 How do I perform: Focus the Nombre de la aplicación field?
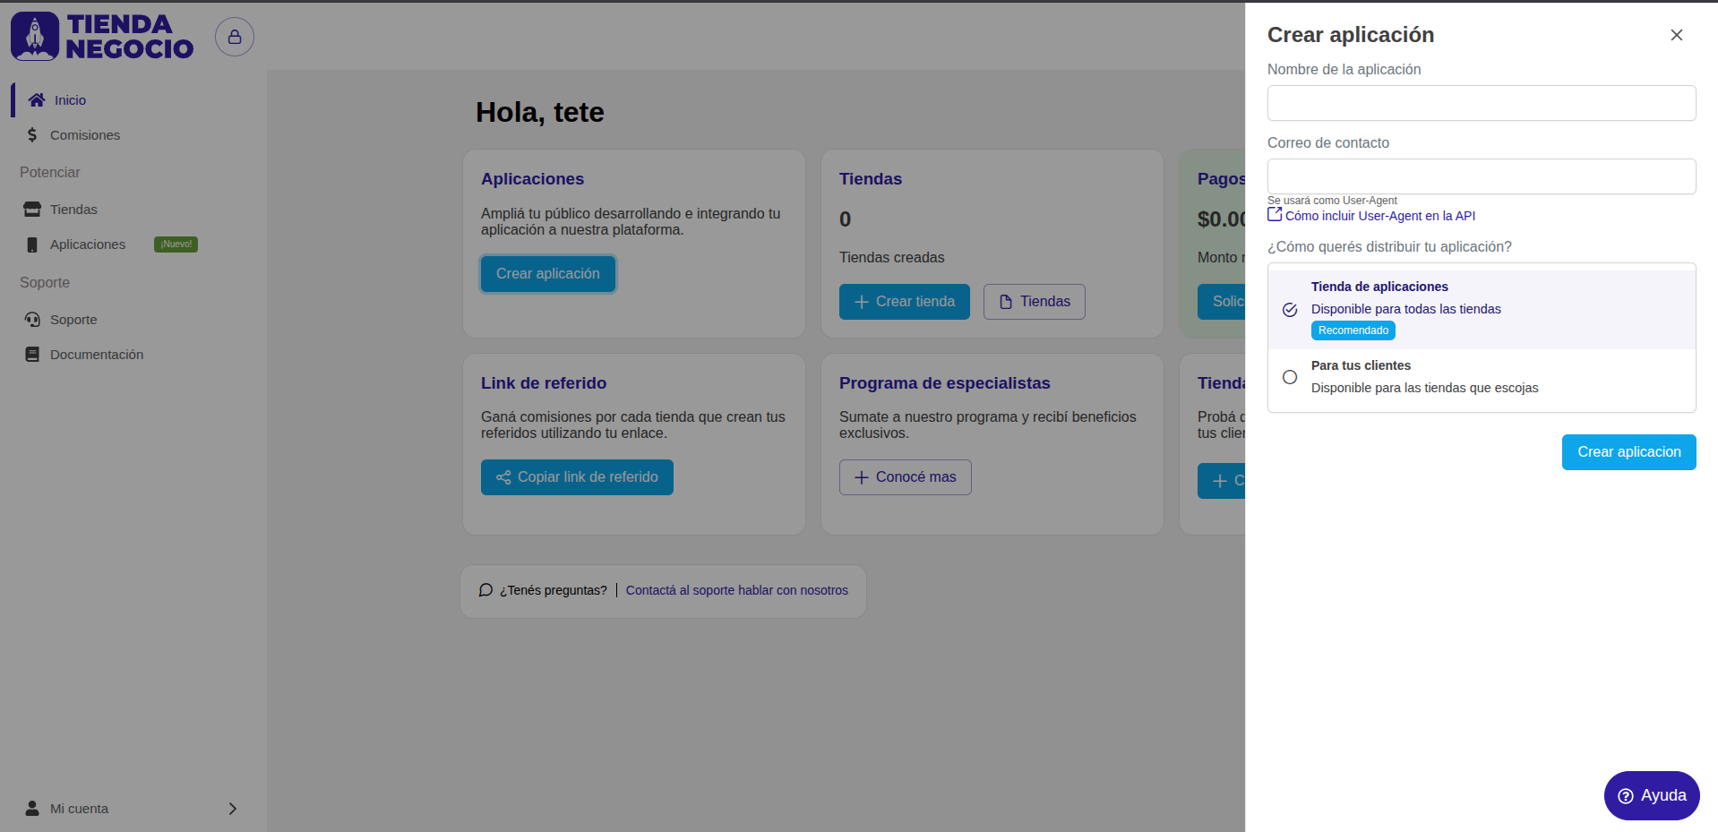click(1482, 103)
